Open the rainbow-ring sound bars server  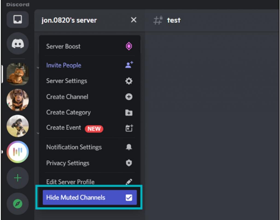(17, 152)
